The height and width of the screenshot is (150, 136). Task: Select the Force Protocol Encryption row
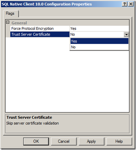click(x=70, y=29)
